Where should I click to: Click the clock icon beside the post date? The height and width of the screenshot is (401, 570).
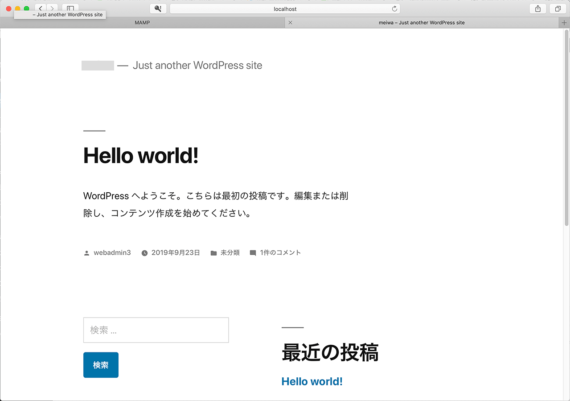click(144, 253)
